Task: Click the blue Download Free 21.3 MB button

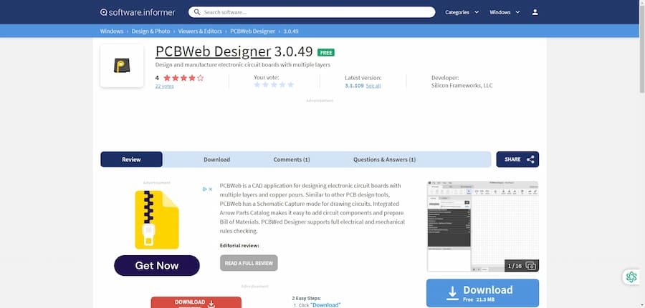Action: 482,293
